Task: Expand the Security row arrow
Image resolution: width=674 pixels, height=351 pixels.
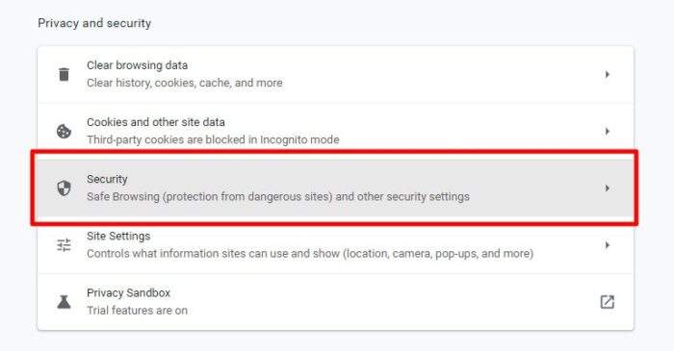Action: [x=607, y=188]
